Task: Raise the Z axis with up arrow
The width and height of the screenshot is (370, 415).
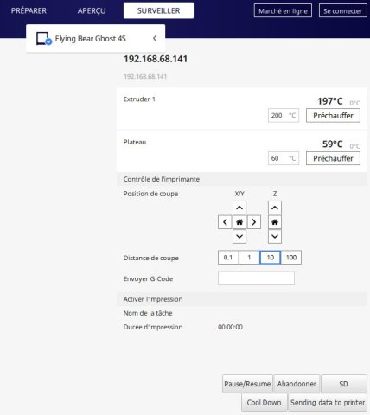Action: 275,207
